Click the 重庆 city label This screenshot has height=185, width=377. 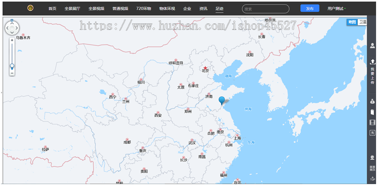coord(143,151)
